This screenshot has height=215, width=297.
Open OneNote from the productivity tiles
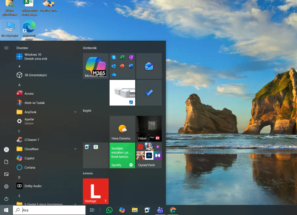pyautogui.click(x=131, y=57)
